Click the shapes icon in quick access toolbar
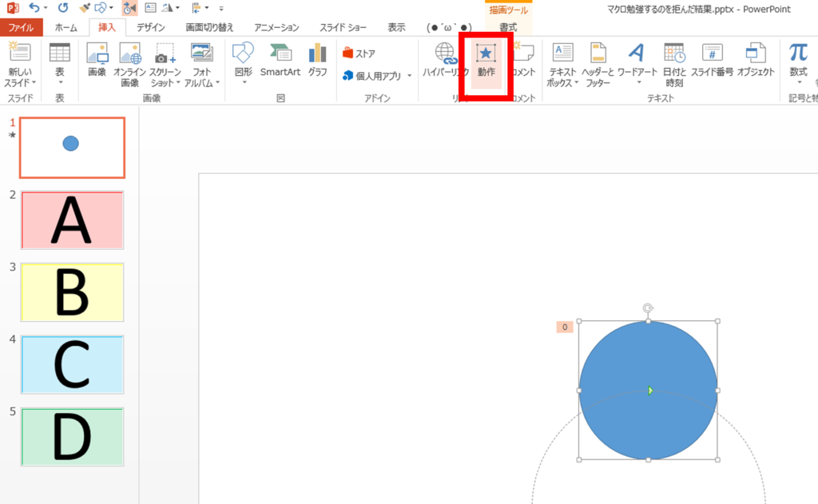The height and width of the screenshot is (504, 818). point(101,7)
